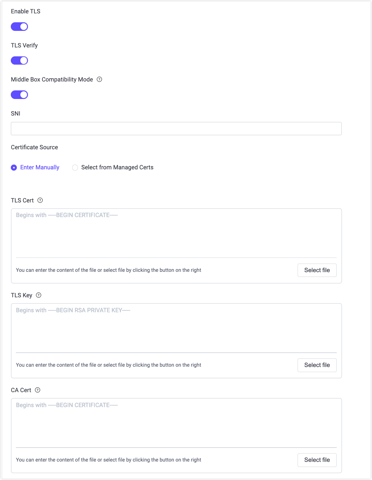Click inside the SNI input field

coord(176,128)
